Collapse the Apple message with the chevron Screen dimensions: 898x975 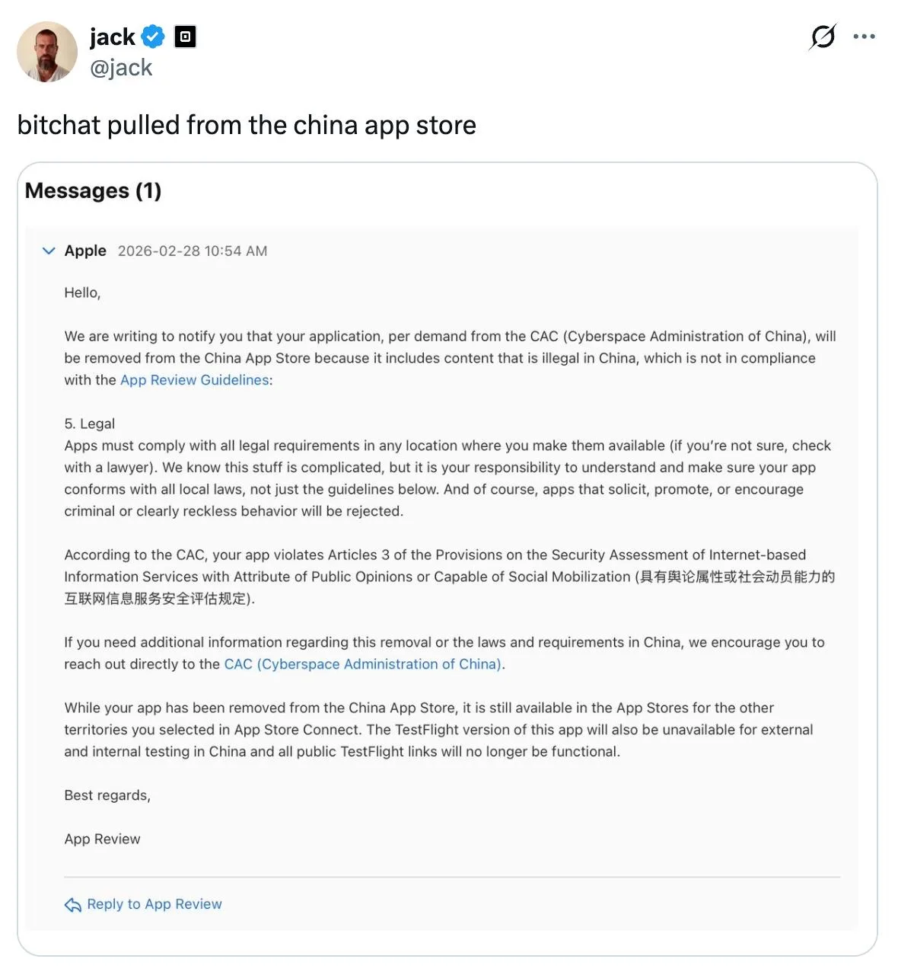click(x=49, y=251)
